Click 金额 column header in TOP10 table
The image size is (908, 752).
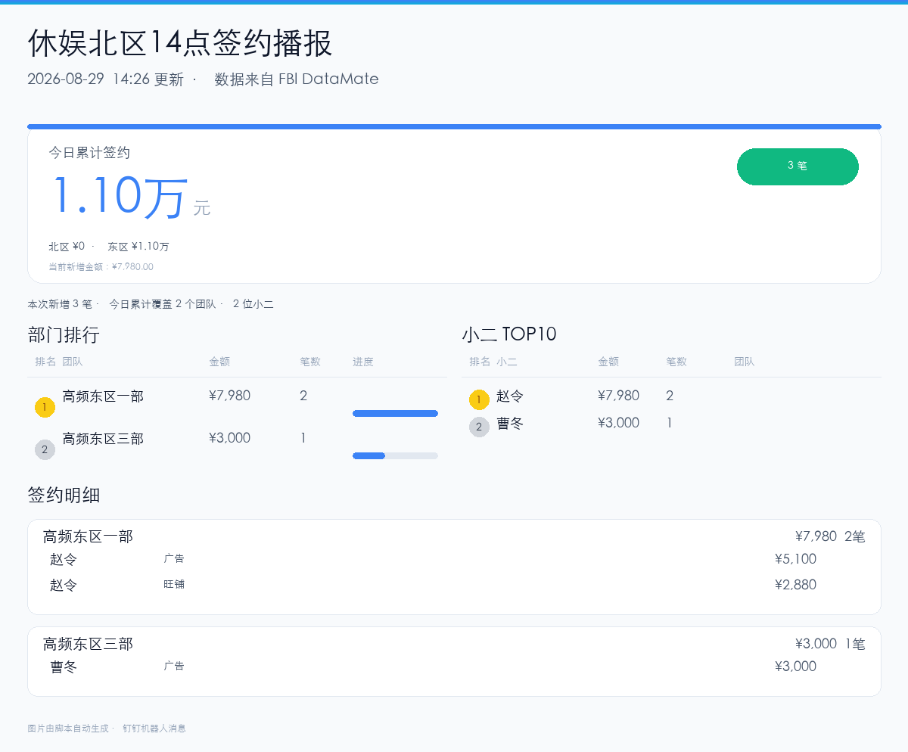click(608, 362)
